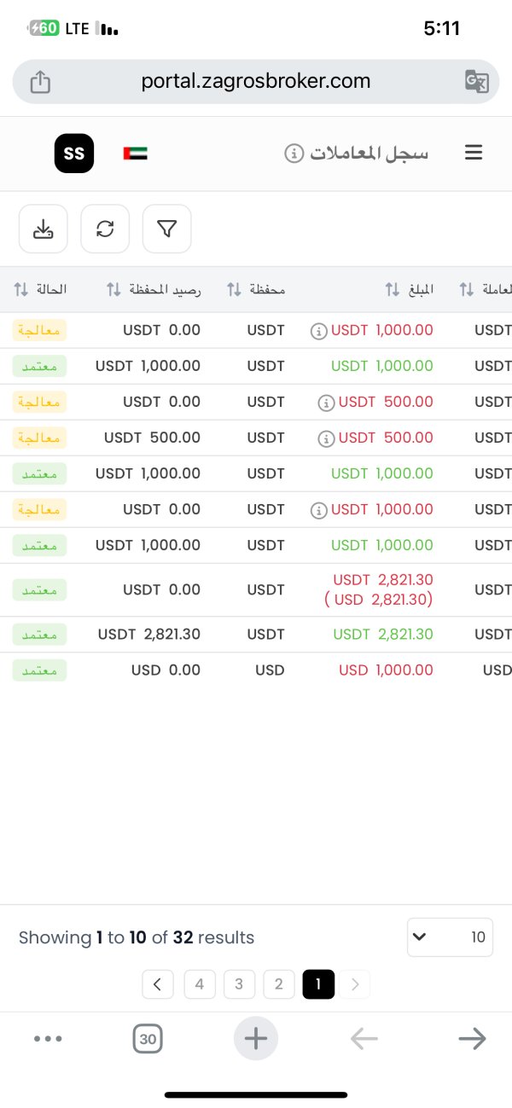Go to pagination page 4

(199, 984)
